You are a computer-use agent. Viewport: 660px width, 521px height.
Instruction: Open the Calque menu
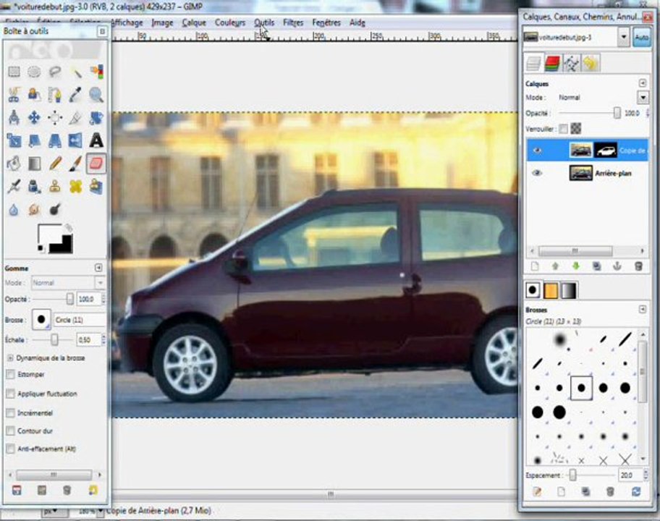click(x=194, y=22)
